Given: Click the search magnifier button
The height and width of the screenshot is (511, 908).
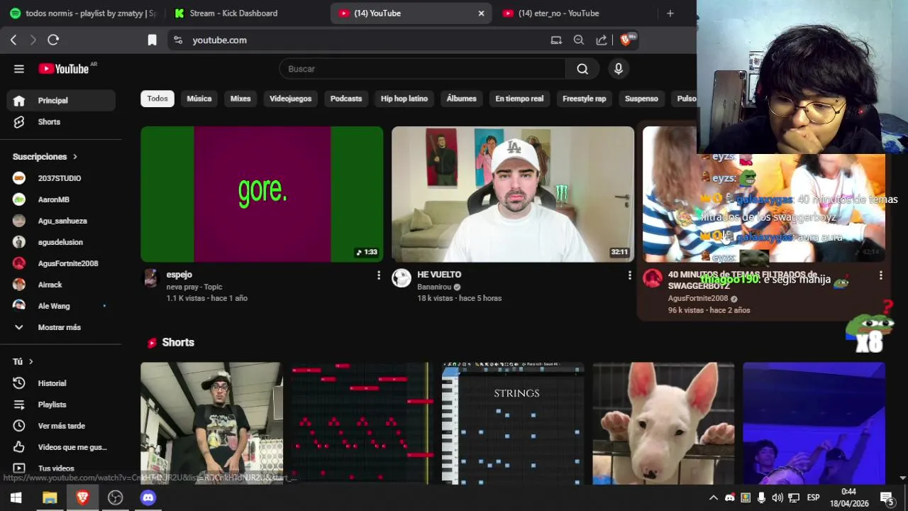Looking at the screenshot, I should point(582,69).
